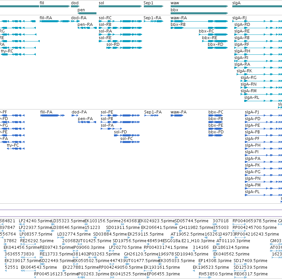Select the Sep1 gene label
This screenshot has width=282, height=279.
tap(148, 3)
